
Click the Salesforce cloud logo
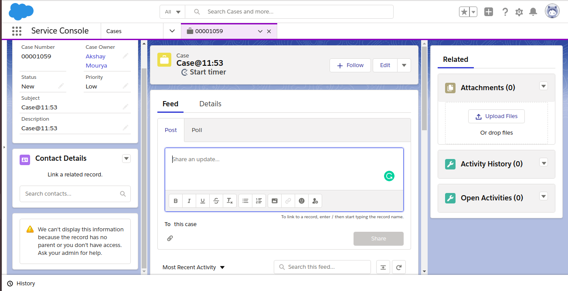point(21,11)
